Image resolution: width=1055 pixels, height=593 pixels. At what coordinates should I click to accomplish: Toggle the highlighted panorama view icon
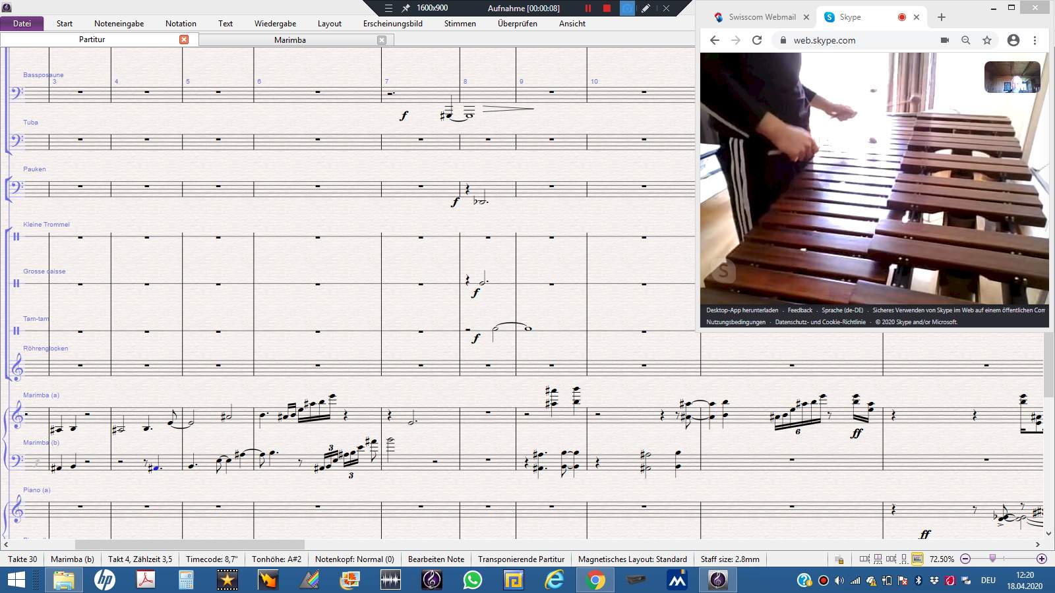point(917,559)
